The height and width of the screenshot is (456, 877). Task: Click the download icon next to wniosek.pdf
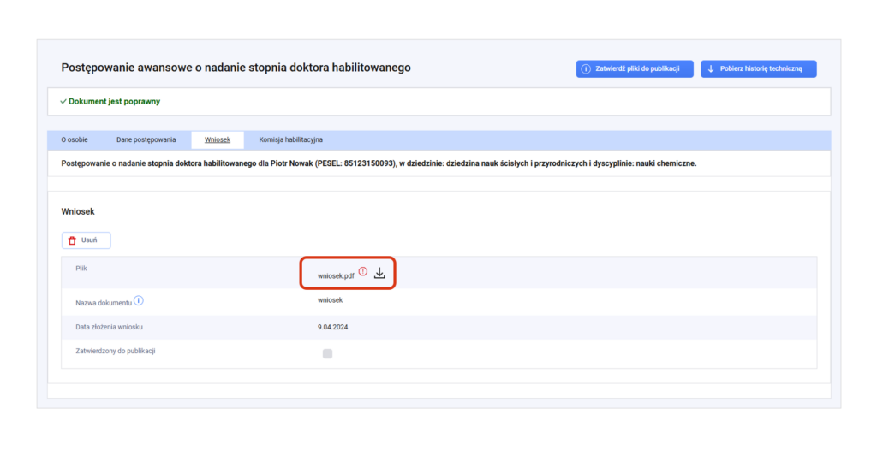coord(379,274)
